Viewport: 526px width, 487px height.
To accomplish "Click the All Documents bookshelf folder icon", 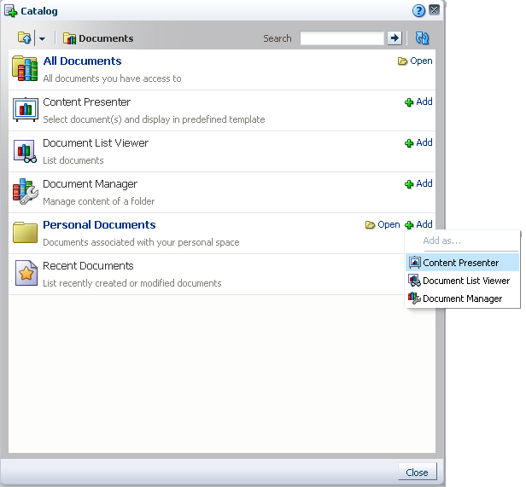I will [x=25, y=69].
